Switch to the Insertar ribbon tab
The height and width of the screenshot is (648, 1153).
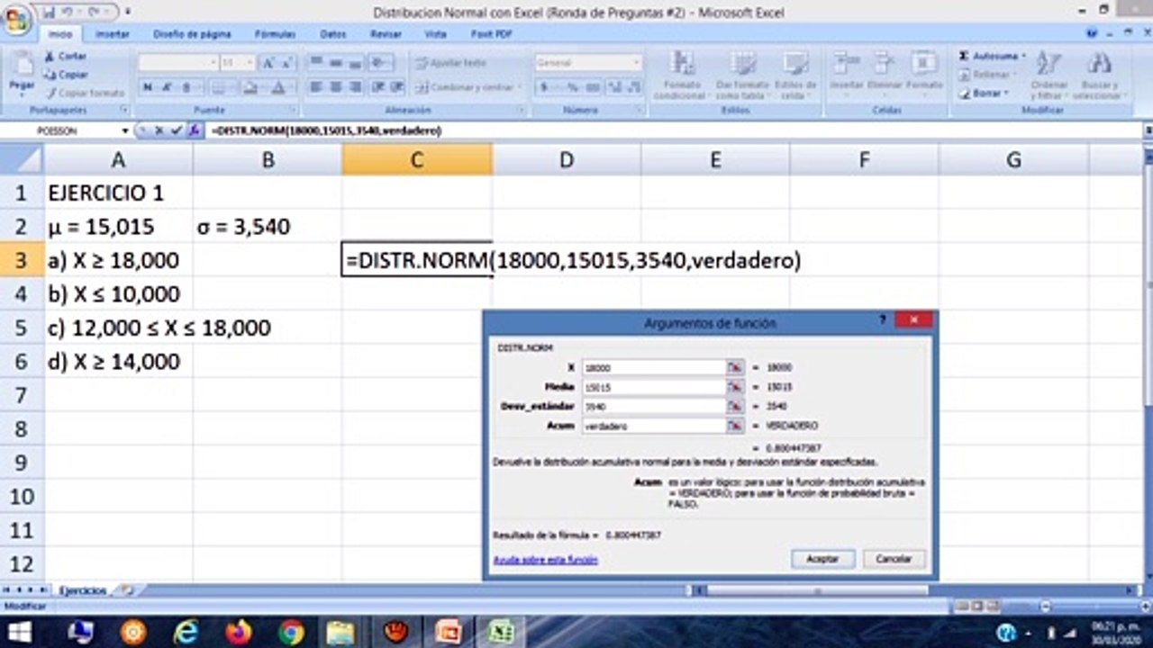(x=113, y=34)
